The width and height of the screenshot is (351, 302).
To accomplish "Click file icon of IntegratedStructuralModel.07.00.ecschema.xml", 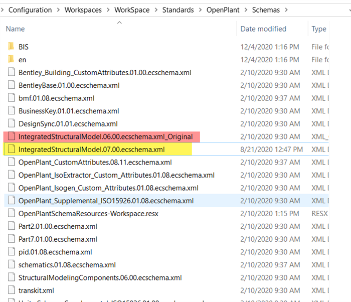I will coord(12,149).
